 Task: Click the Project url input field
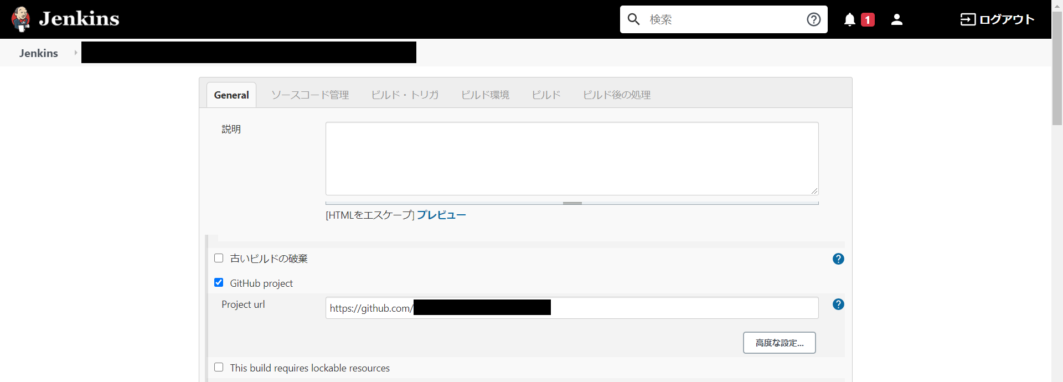[572, 308]
